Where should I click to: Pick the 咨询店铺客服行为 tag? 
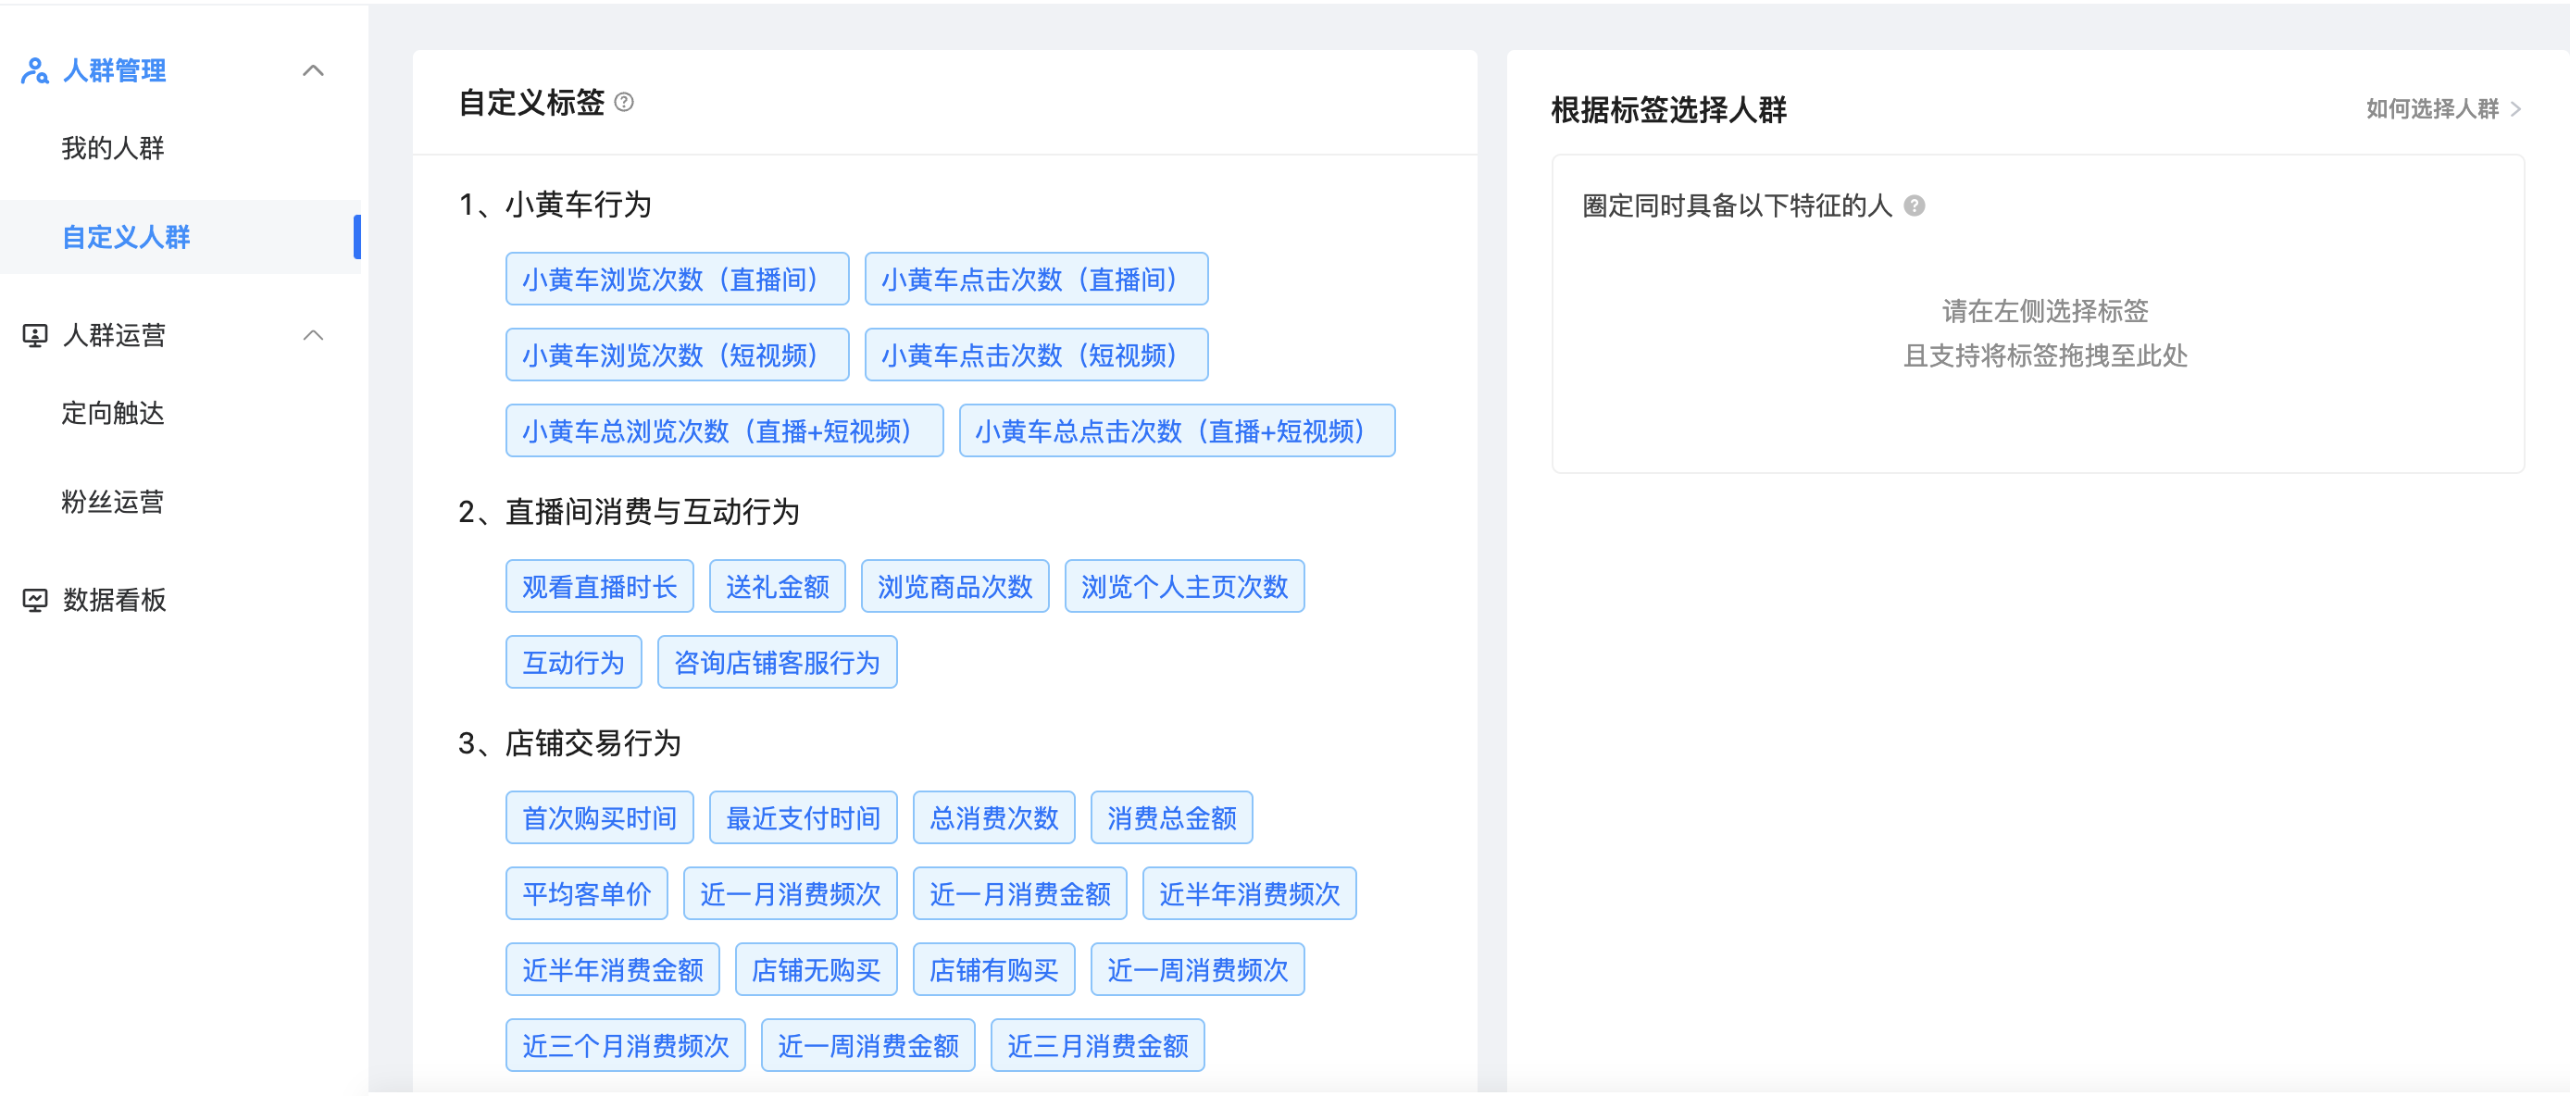[776, 662]
